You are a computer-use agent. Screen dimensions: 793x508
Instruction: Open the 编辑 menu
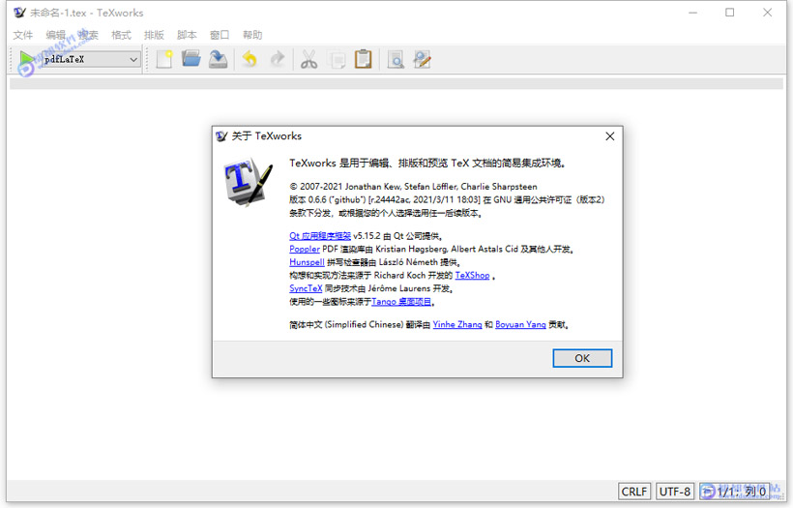pos(56,35)
